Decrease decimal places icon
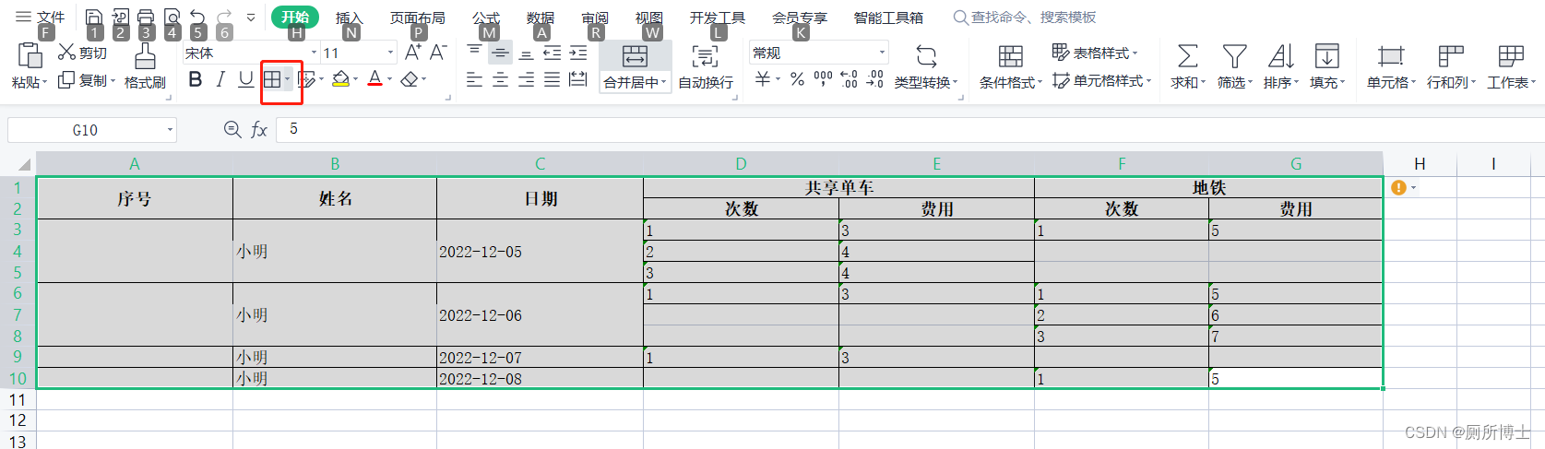1545x449 pixels. (875, 79)
